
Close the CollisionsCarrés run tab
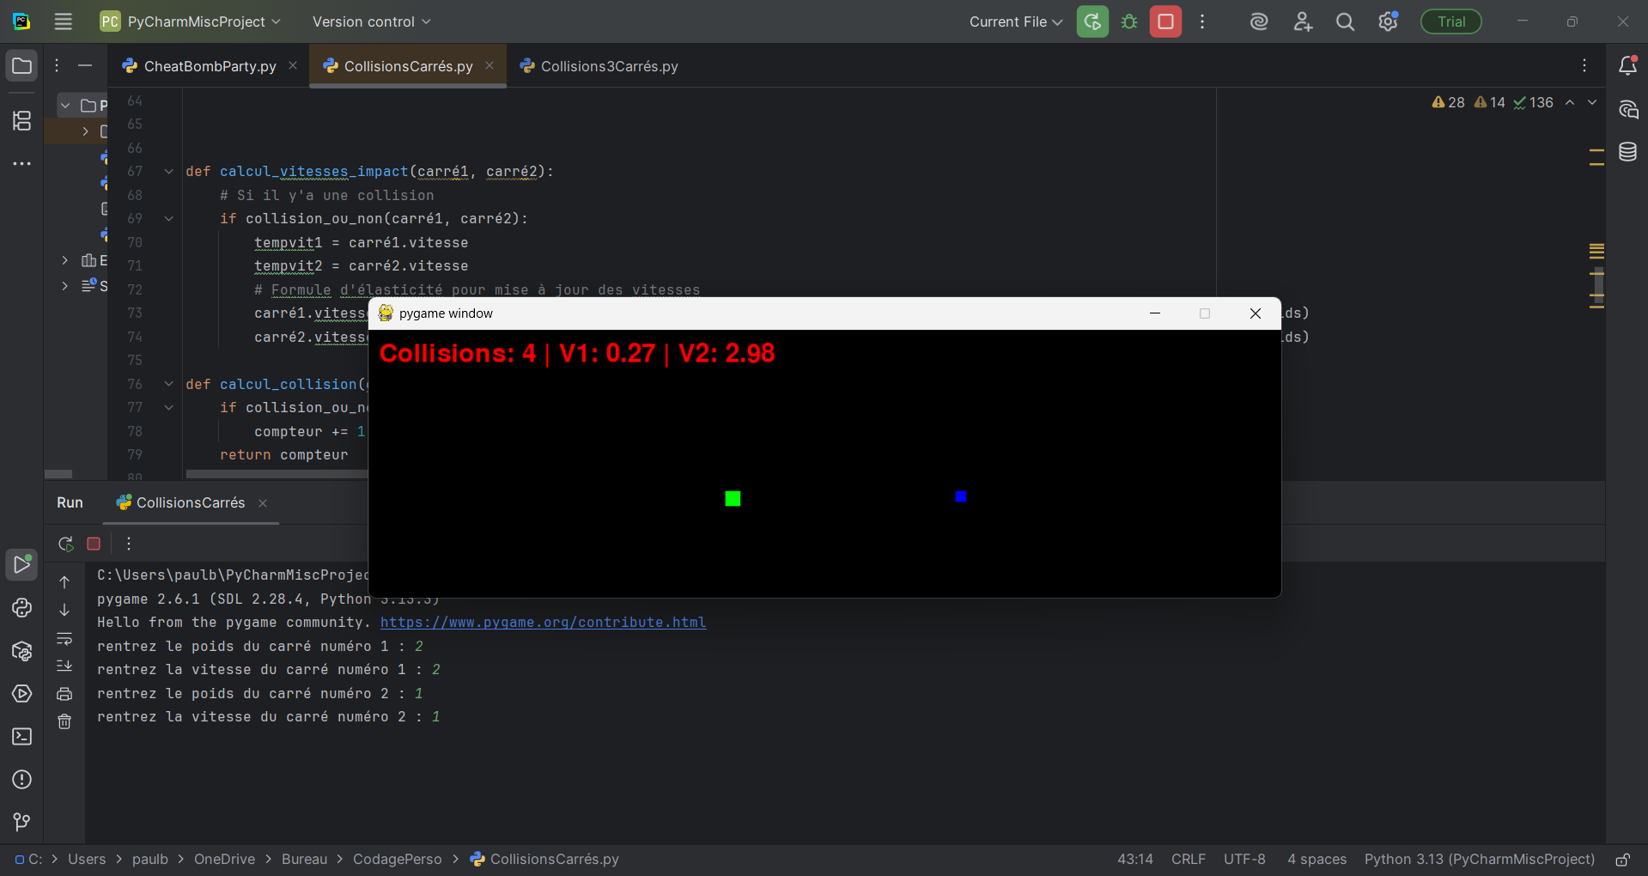pyautogui.click(x=263, y=503)
